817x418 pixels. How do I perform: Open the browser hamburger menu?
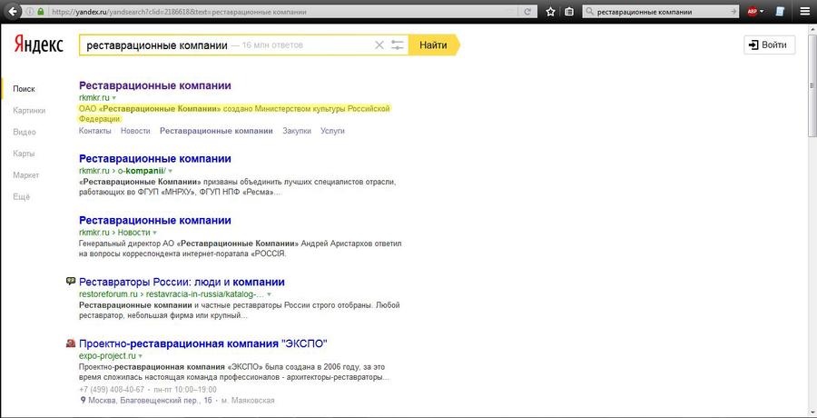[804, 12]
